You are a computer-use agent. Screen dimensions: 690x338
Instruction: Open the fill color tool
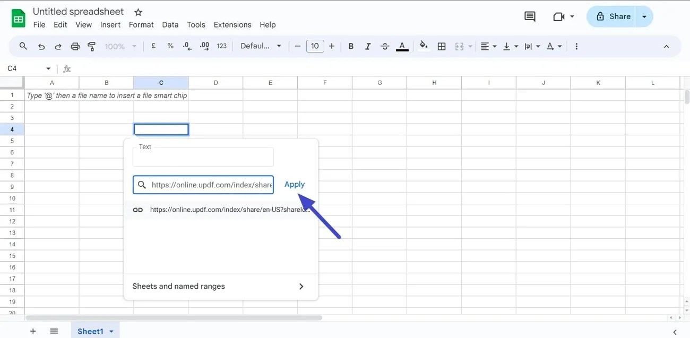423,46
